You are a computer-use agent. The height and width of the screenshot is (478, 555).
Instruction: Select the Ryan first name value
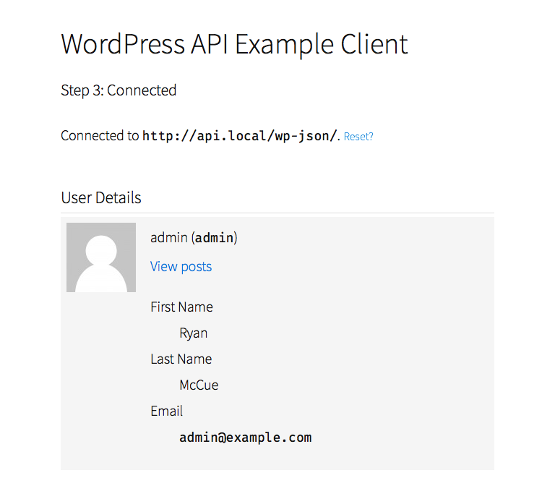click(x=193, y=333)
